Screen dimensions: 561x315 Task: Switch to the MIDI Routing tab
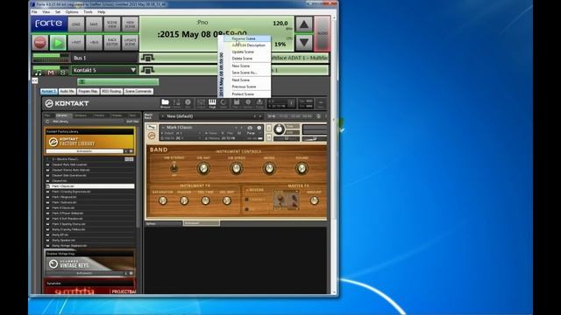click(111, 91)
